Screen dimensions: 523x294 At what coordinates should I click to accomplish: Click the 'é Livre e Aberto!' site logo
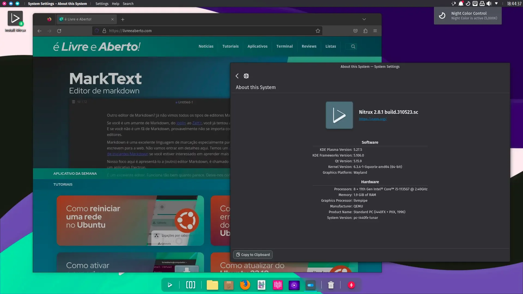coord(97,47)
